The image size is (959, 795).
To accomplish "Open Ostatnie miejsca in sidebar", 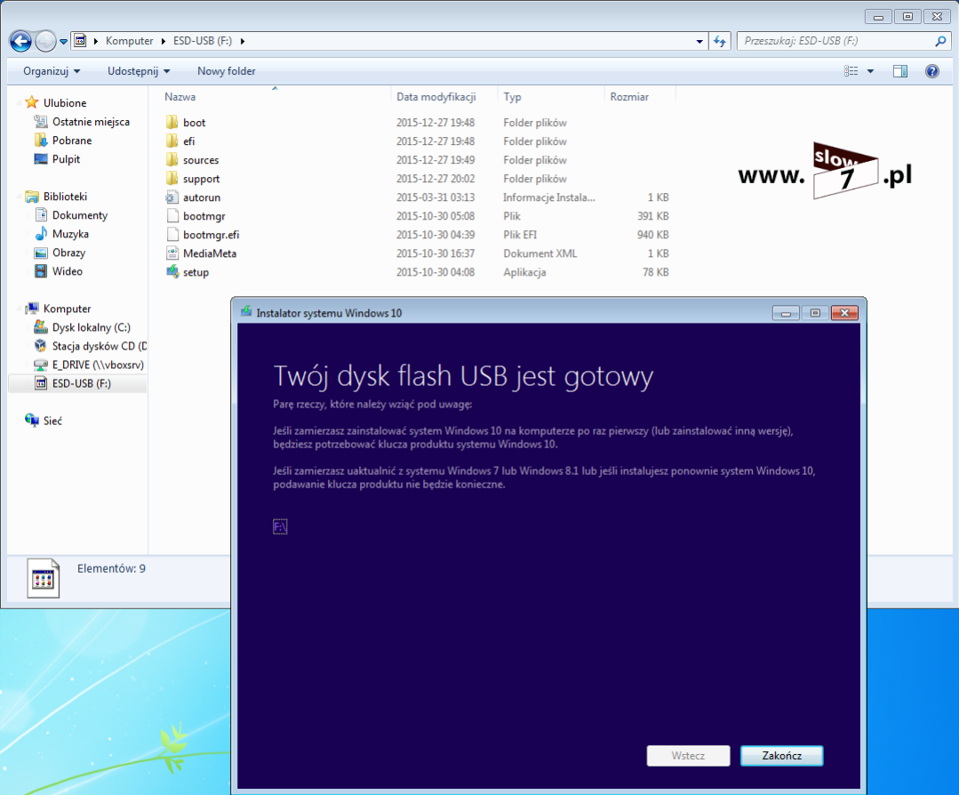I will [91, 122].
